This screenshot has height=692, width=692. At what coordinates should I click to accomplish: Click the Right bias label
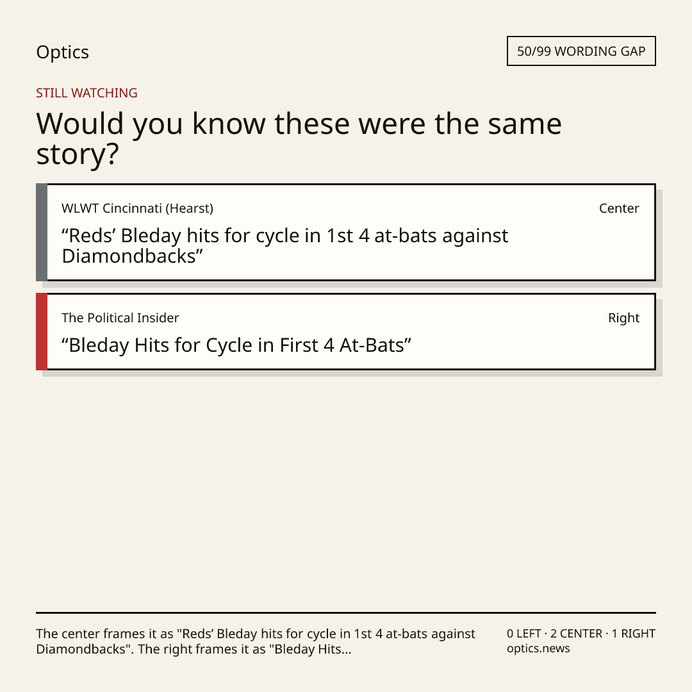pos(623,318)
